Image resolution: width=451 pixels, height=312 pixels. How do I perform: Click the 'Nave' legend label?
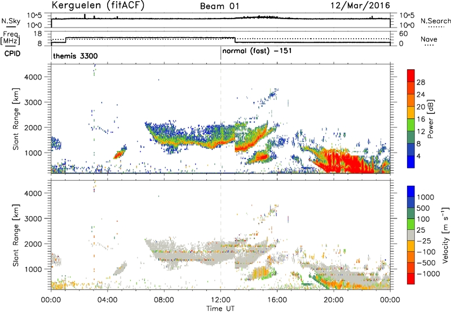coord(429,39)
